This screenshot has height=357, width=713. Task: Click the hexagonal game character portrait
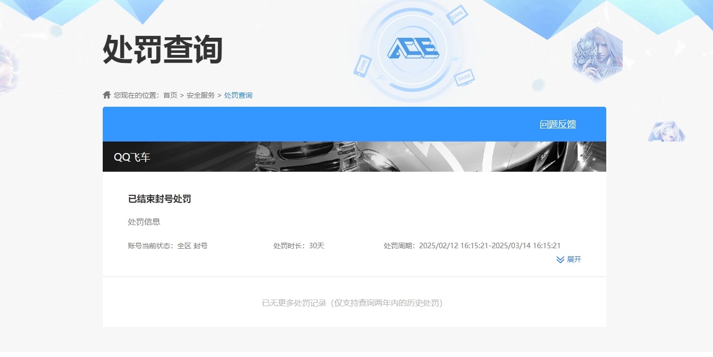click(x=597, y=54)
